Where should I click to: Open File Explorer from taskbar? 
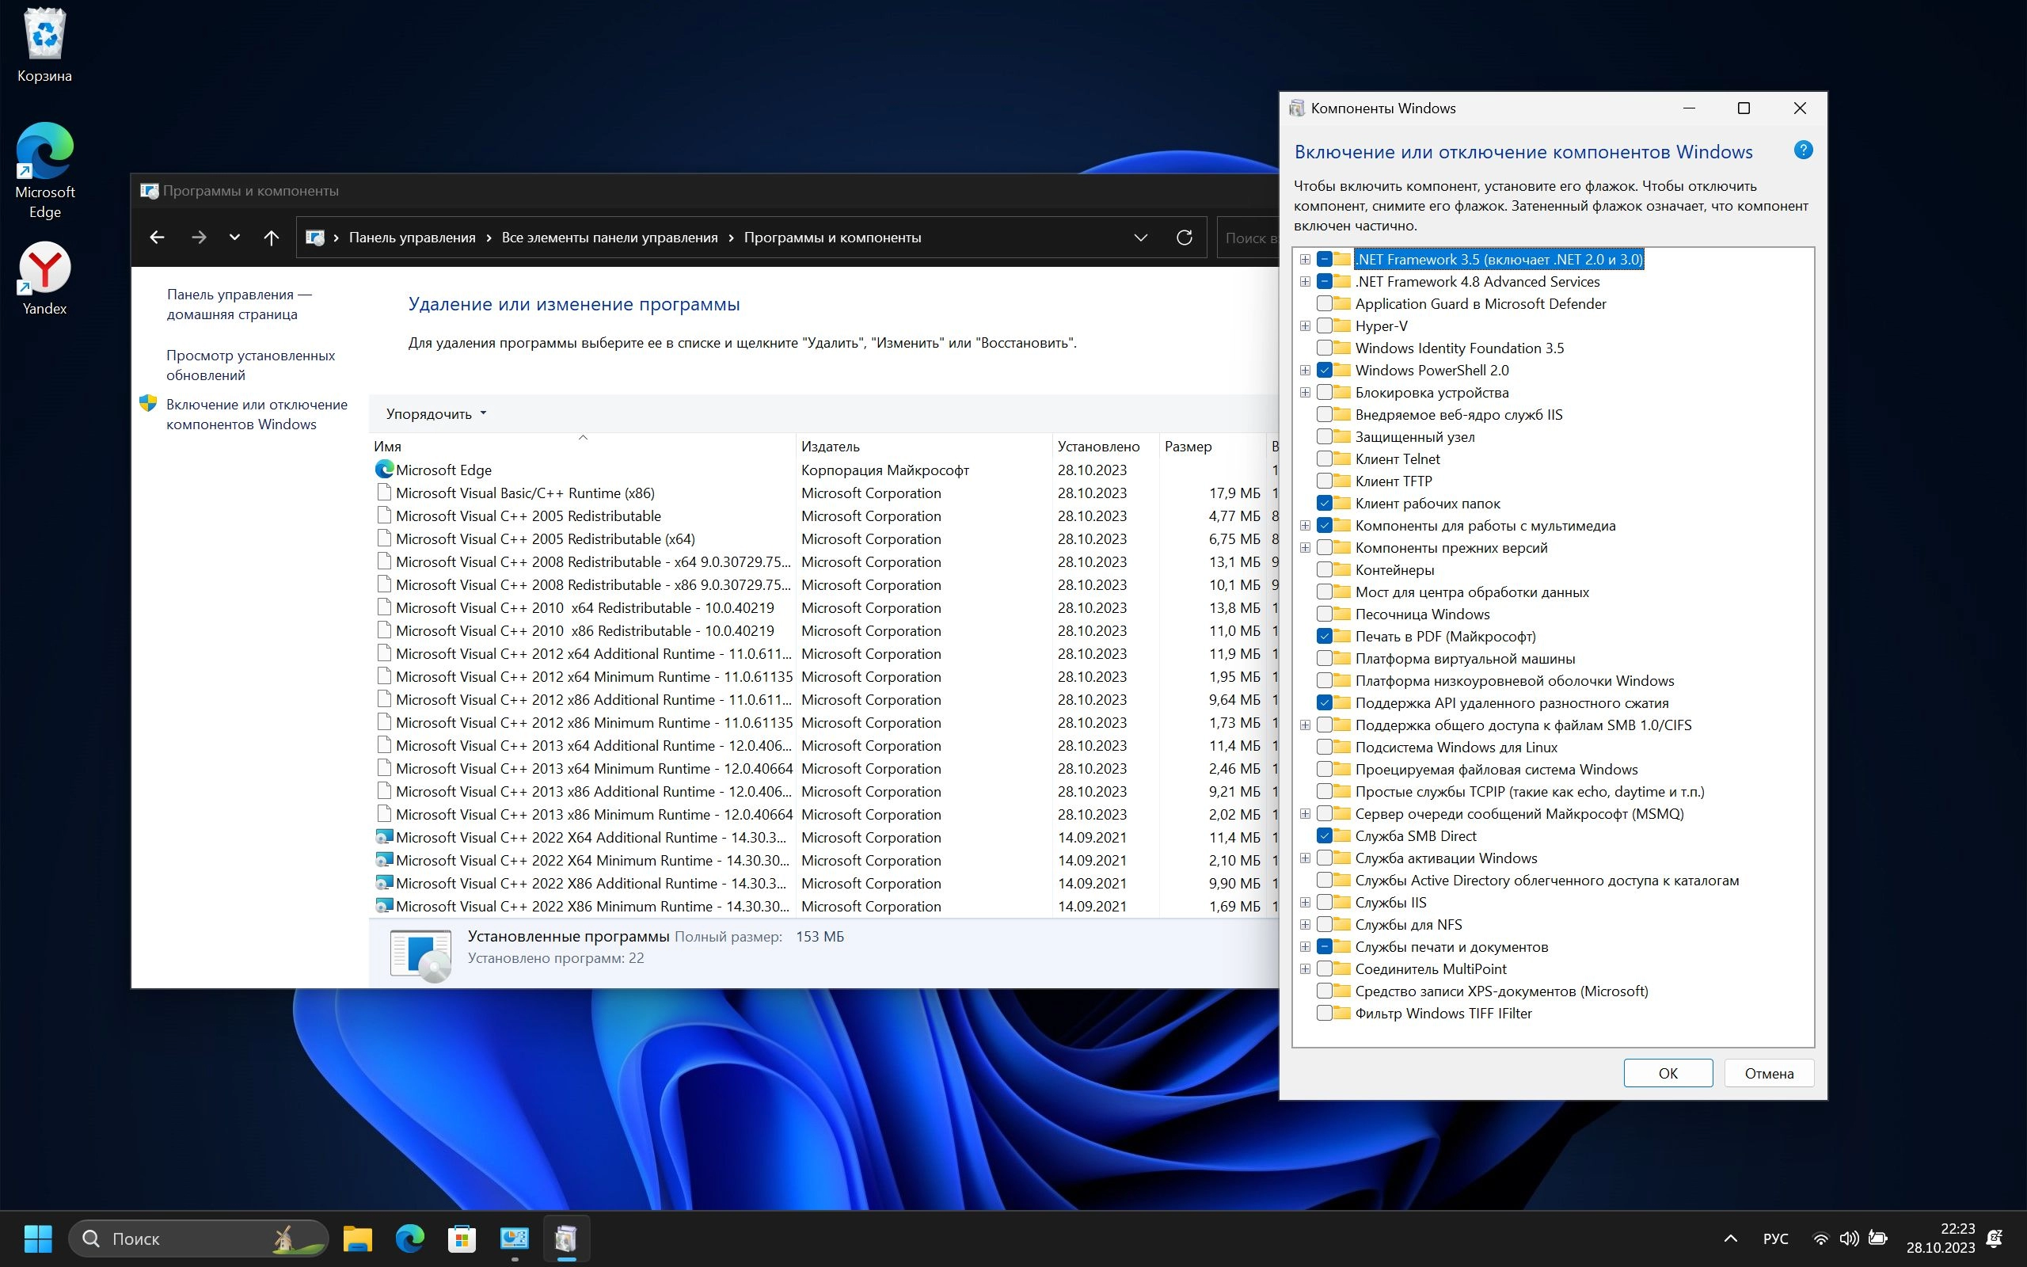(x=358, y=1238)
